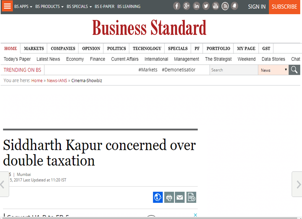Click Home breadcrumb link

37,81
